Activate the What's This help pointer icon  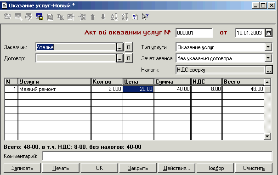pos(145,17)
